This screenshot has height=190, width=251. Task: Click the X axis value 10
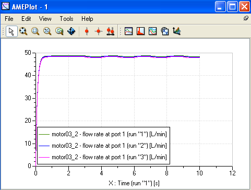199,173
